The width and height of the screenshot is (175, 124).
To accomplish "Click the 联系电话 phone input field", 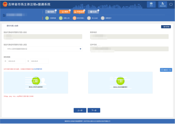I will [129, 36].
